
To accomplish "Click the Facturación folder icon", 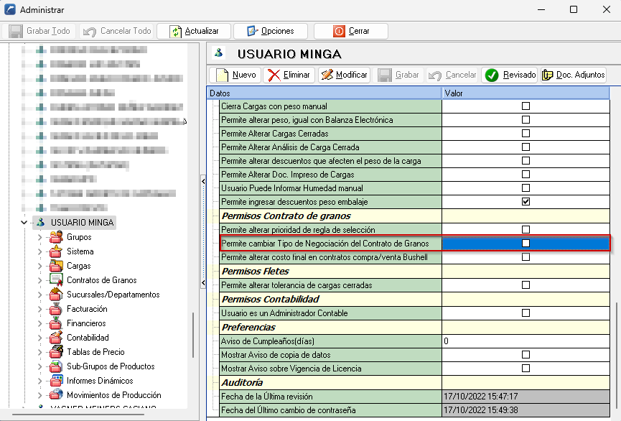I will pos(56,309).
